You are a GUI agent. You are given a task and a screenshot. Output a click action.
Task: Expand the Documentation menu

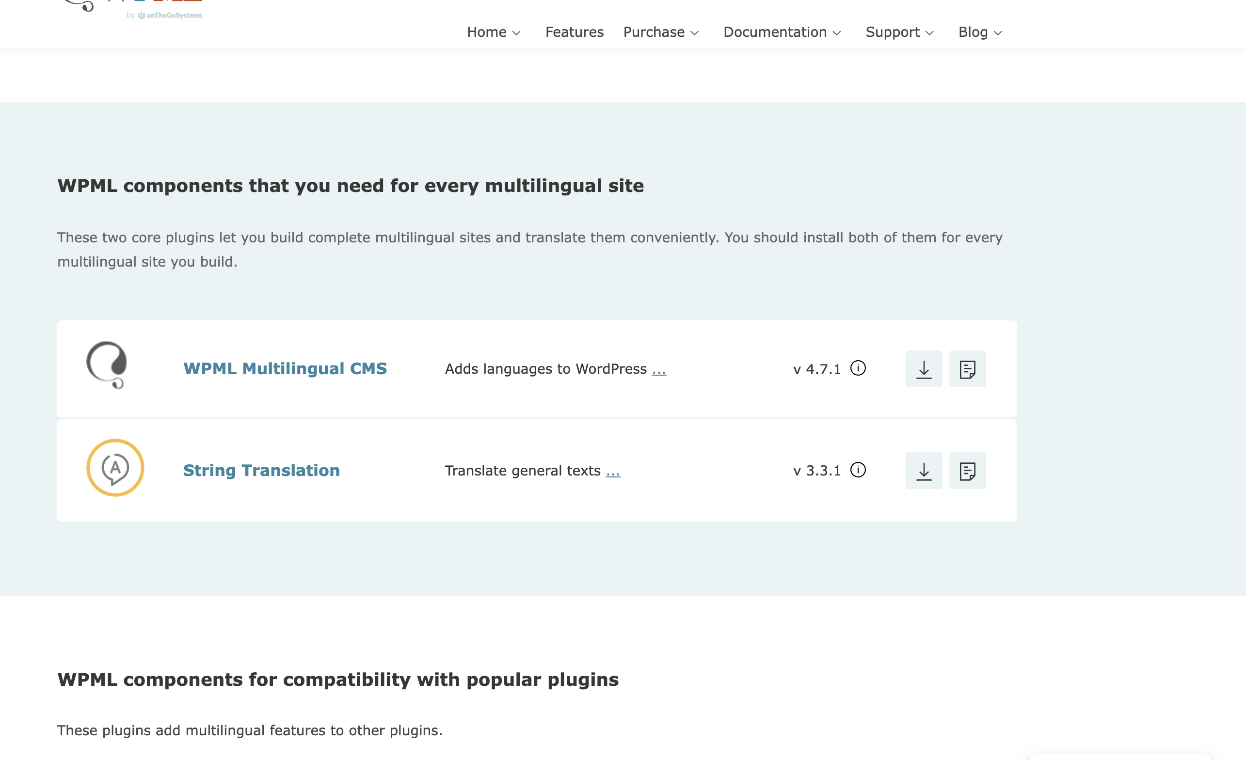[782, 32]
